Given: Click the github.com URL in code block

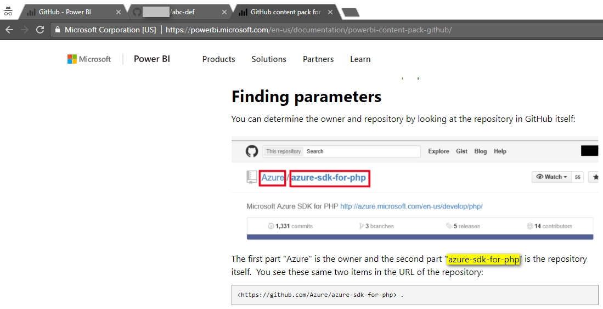Looking at the screenshot, I should [318, 295].
